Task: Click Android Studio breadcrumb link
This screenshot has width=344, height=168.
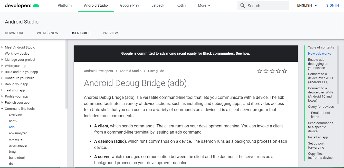Action: pyautogui.click(x=130, y=71)
